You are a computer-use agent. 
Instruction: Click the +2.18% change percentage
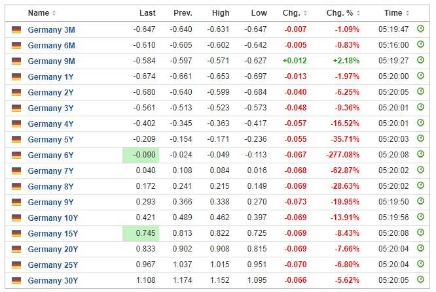[346, 61]
